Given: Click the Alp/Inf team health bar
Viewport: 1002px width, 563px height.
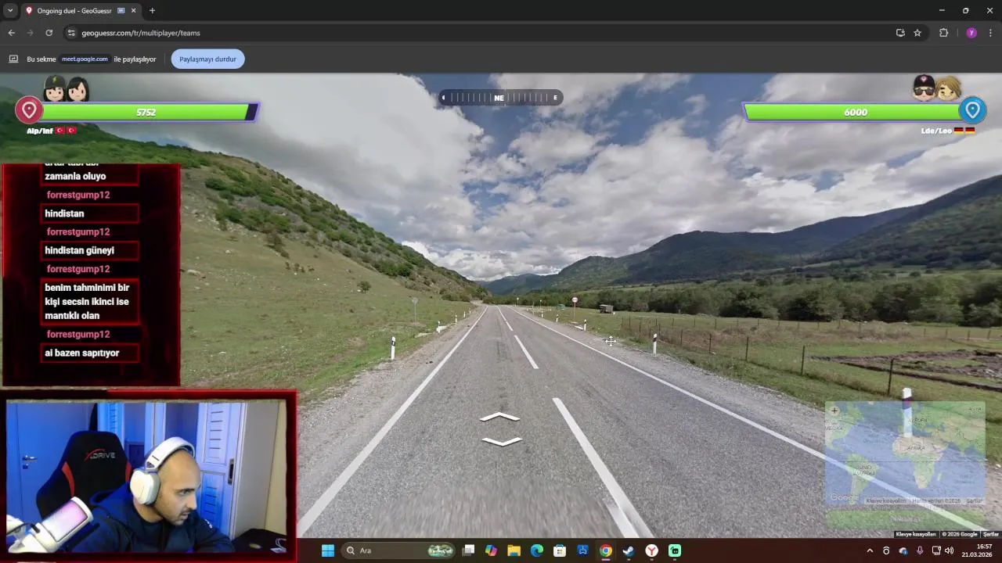Looking at the screenshot, I should [x=146, y=113].
